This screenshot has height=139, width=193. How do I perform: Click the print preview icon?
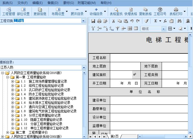[x=105, y=21]
